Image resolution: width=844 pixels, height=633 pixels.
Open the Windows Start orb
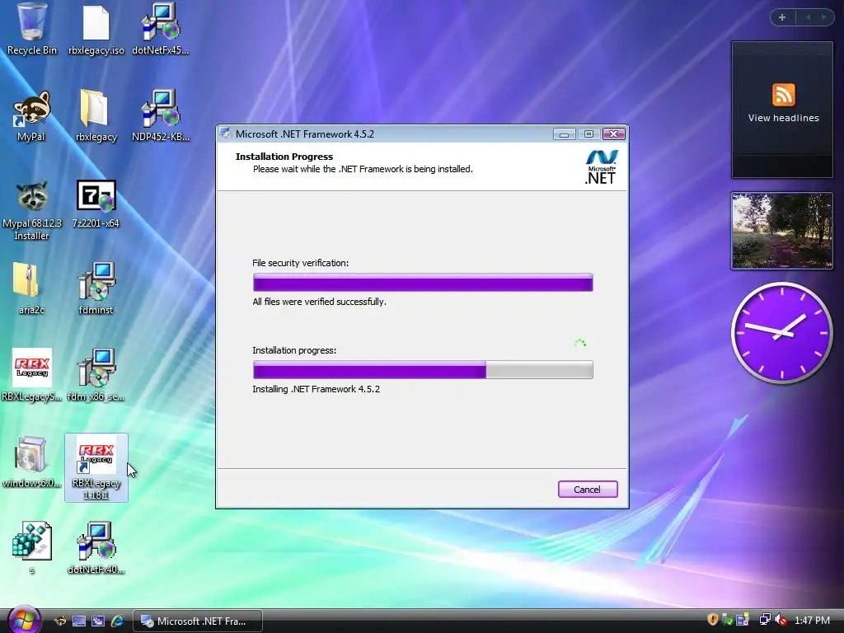point(24,620)
